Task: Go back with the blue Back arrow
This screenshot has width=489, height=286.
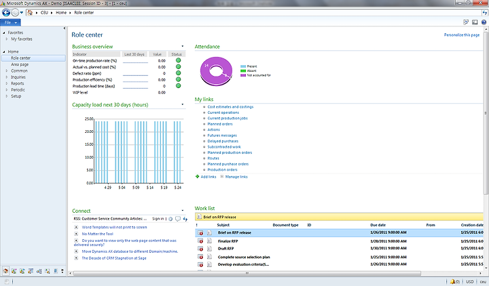Action: pos(6,13)
